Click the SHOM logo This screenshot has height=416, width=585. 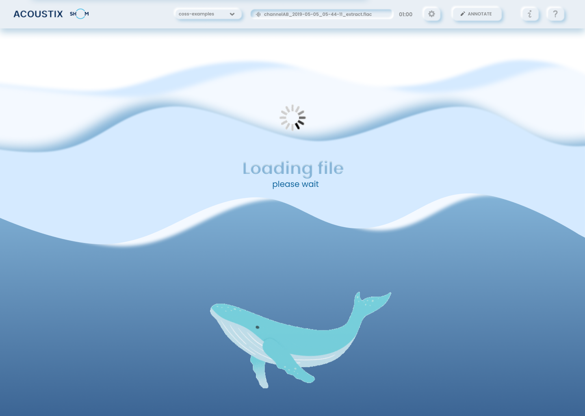pyautogui.click(x=79, y=14)
